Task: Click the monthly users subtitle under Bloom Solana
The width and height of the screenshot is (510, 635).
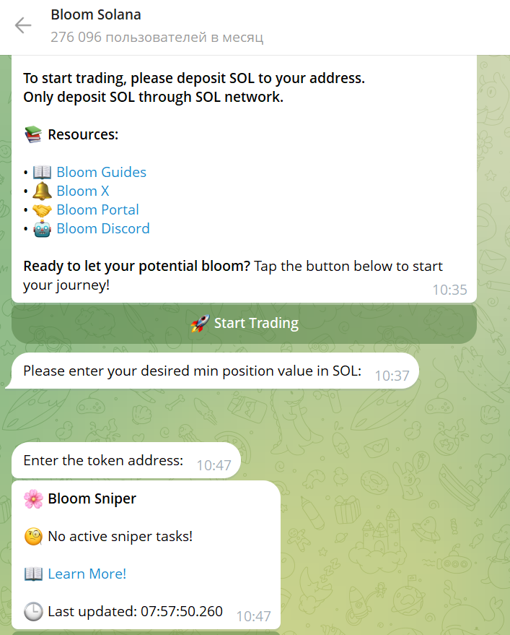Action: tap(157, 38)
